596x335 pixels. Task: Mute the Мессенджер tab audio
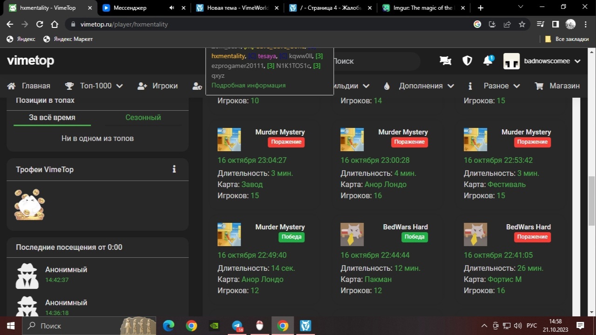click(x=172, y=8)
